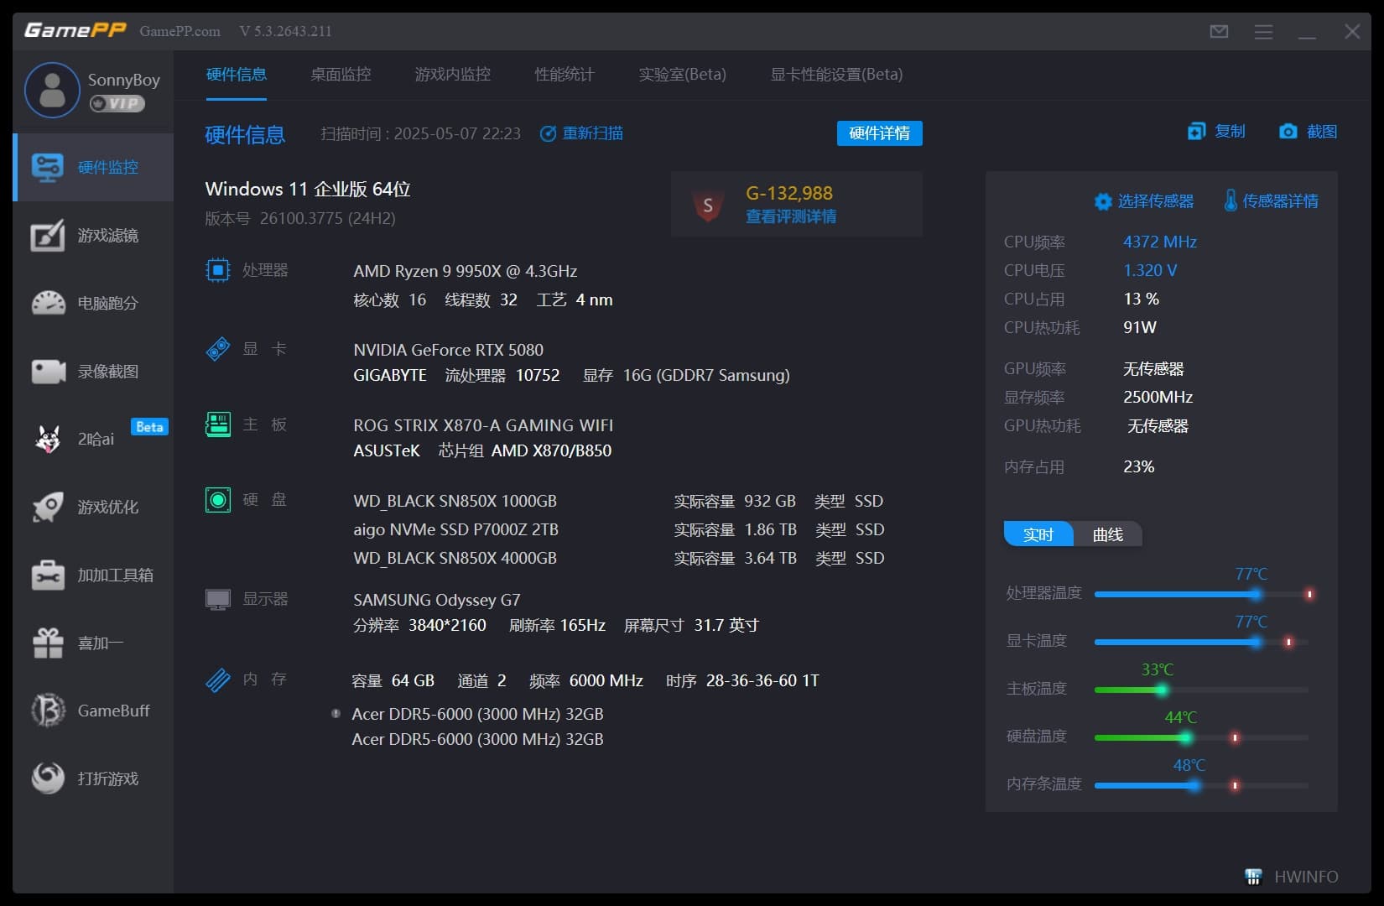Open 硬件监控 in the sidebar
Viewport: 1384px width, 906px height.
tap(93, 167)
